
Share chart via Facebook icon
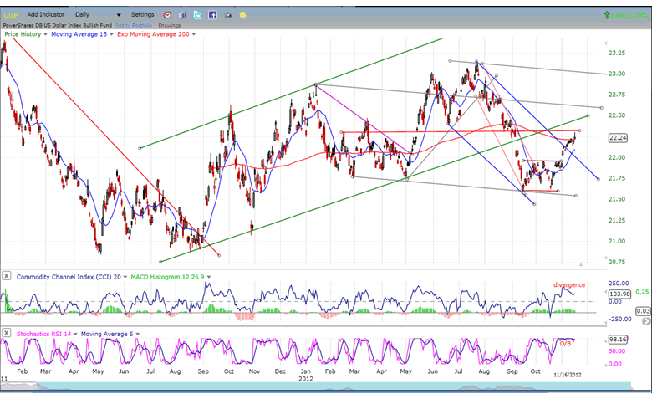[212, 15]
